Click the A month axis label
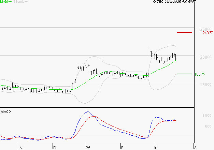Image resolution: width=214 pixels, height=150 pixels. coord(195,148)
